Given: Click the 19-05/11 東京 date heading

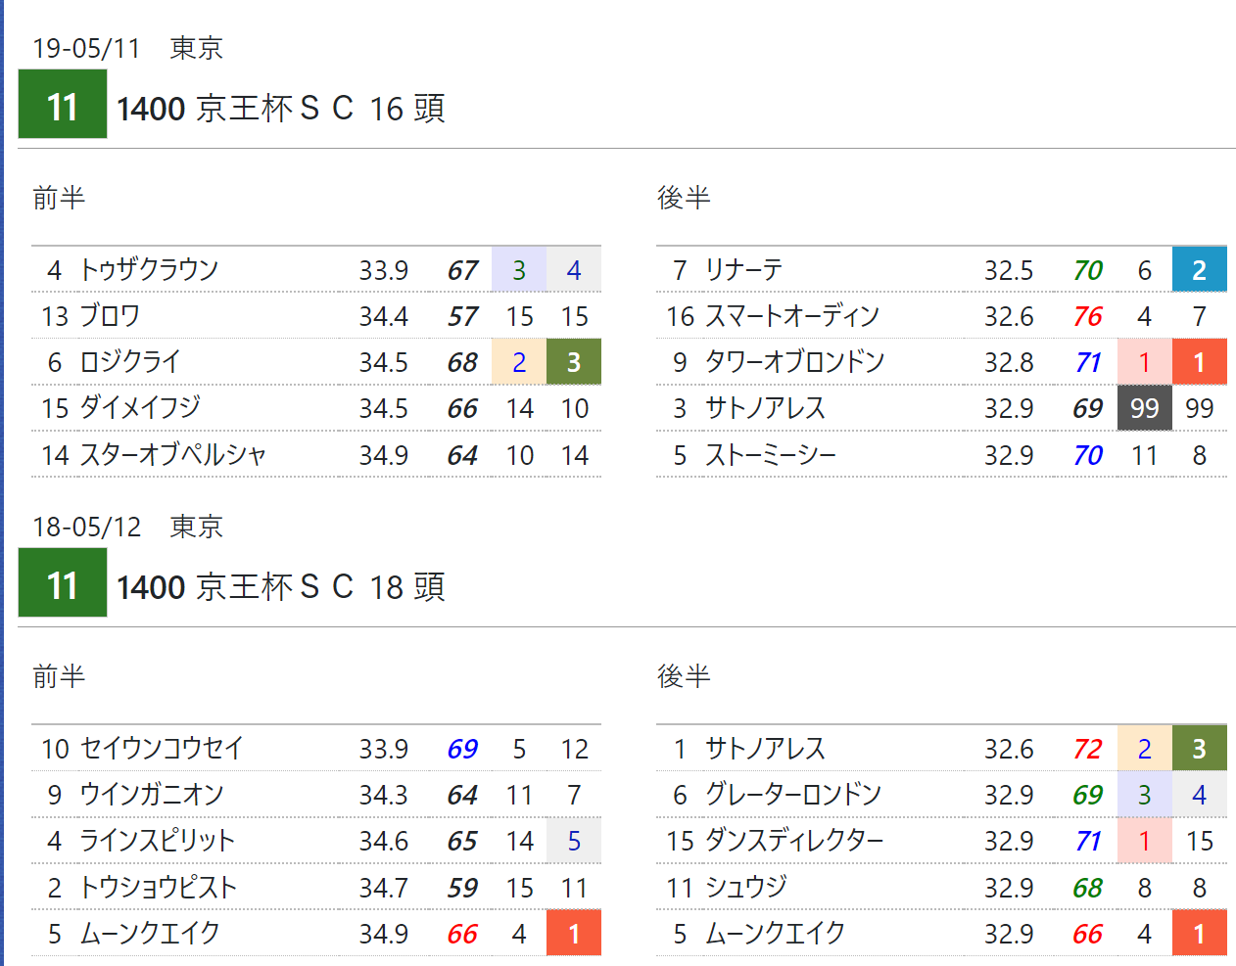Looking at the screenshot, I should [127, 48].
